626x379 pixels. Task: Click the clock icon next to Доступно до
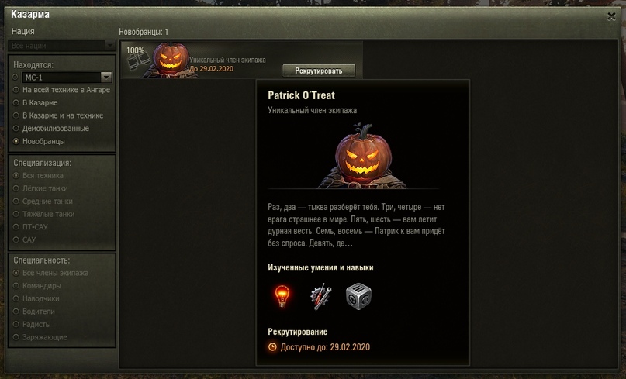point(272,347)
